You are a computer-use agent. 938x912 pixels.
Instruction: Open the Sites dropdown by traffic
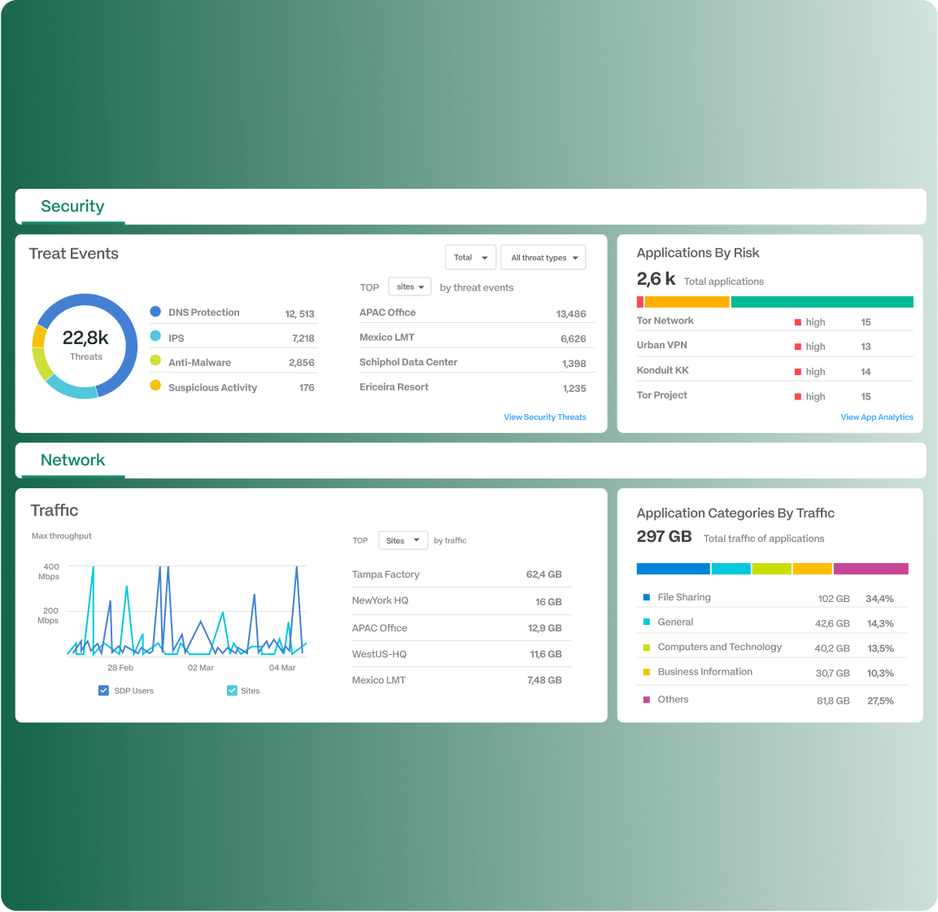tap(404, 540)
